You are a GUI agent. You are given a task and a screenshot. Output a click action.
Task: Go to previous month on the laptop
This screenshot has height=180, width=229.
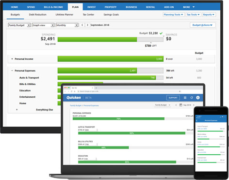176,105
